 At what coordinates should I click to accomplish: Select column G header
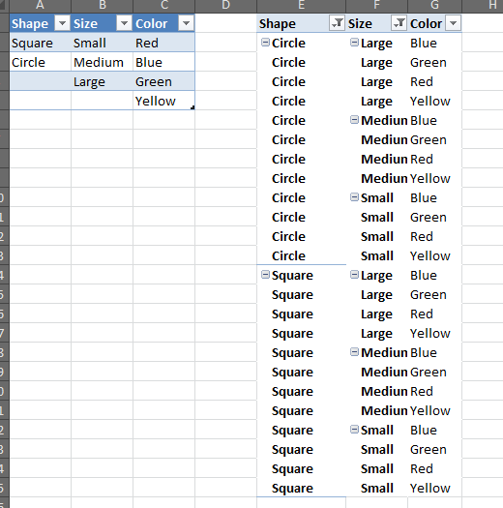pos(434,5)
